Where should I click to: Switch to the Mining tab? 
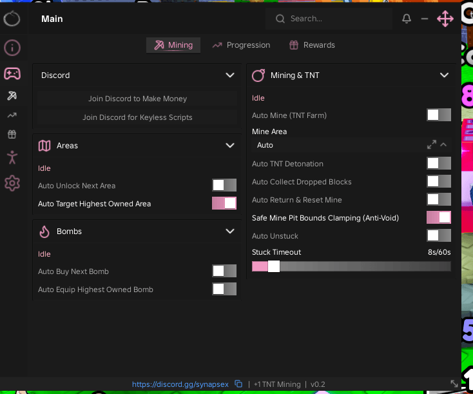pyautogui.click(x=173, y=45)
